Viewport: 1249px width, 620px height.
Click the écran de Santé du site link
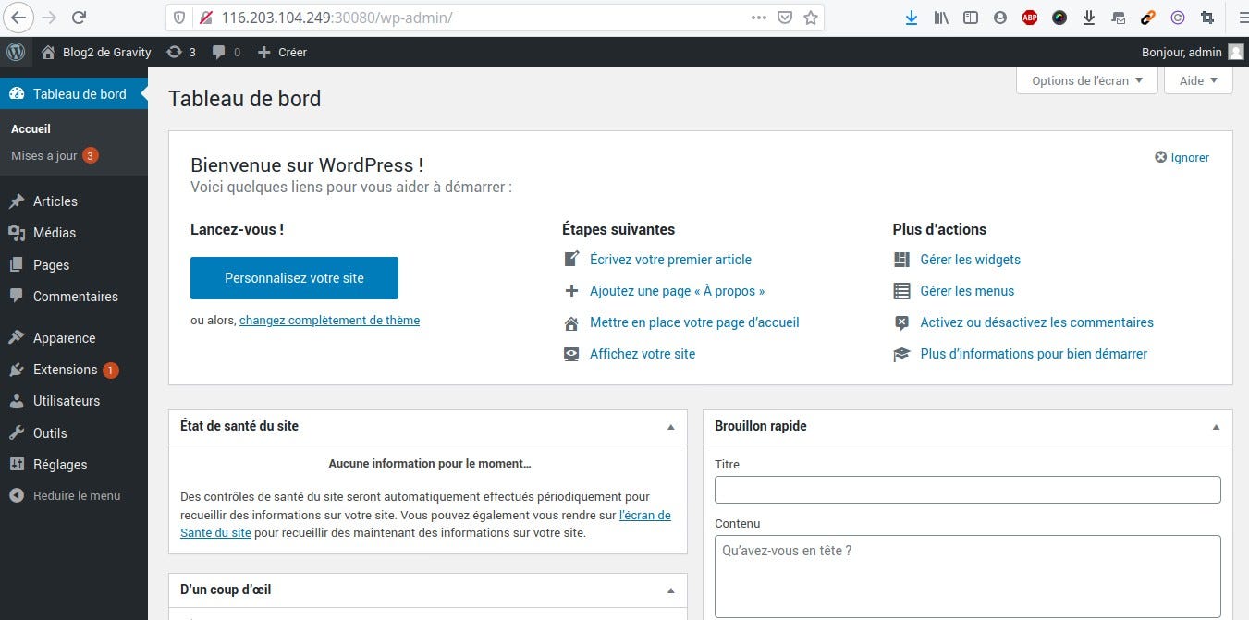point(645,516)
